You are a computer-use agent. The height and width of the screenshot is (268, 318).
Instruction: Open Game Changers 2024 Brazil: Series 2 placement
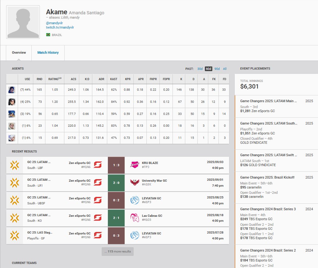coord(276,257)
